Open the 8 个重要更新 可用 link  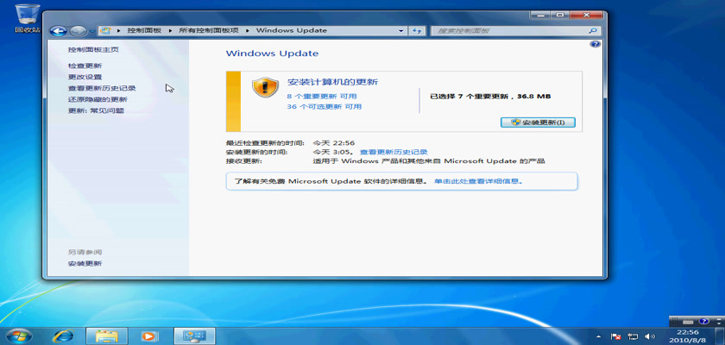tap(322, 96)
